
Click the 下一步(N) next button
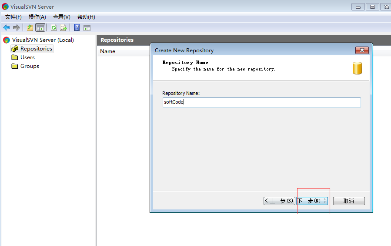(x=312, y=201)
